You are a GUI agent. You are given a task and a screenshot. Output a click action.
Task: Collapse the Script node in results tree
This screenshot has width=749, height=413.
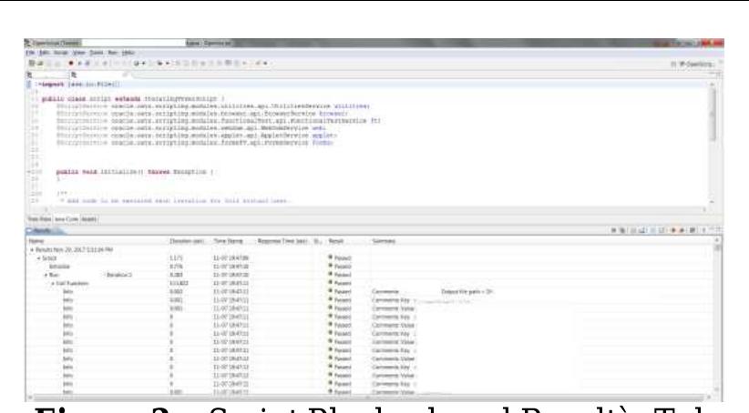pos(39,258)
